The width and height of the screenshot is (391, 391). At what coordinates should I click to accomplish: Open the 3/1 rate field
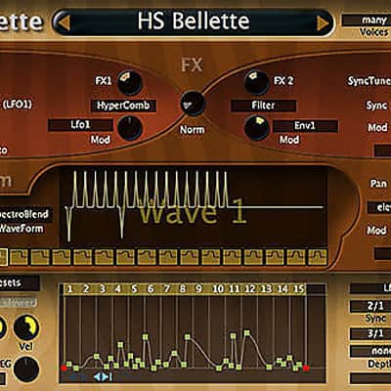pos(370,333)
